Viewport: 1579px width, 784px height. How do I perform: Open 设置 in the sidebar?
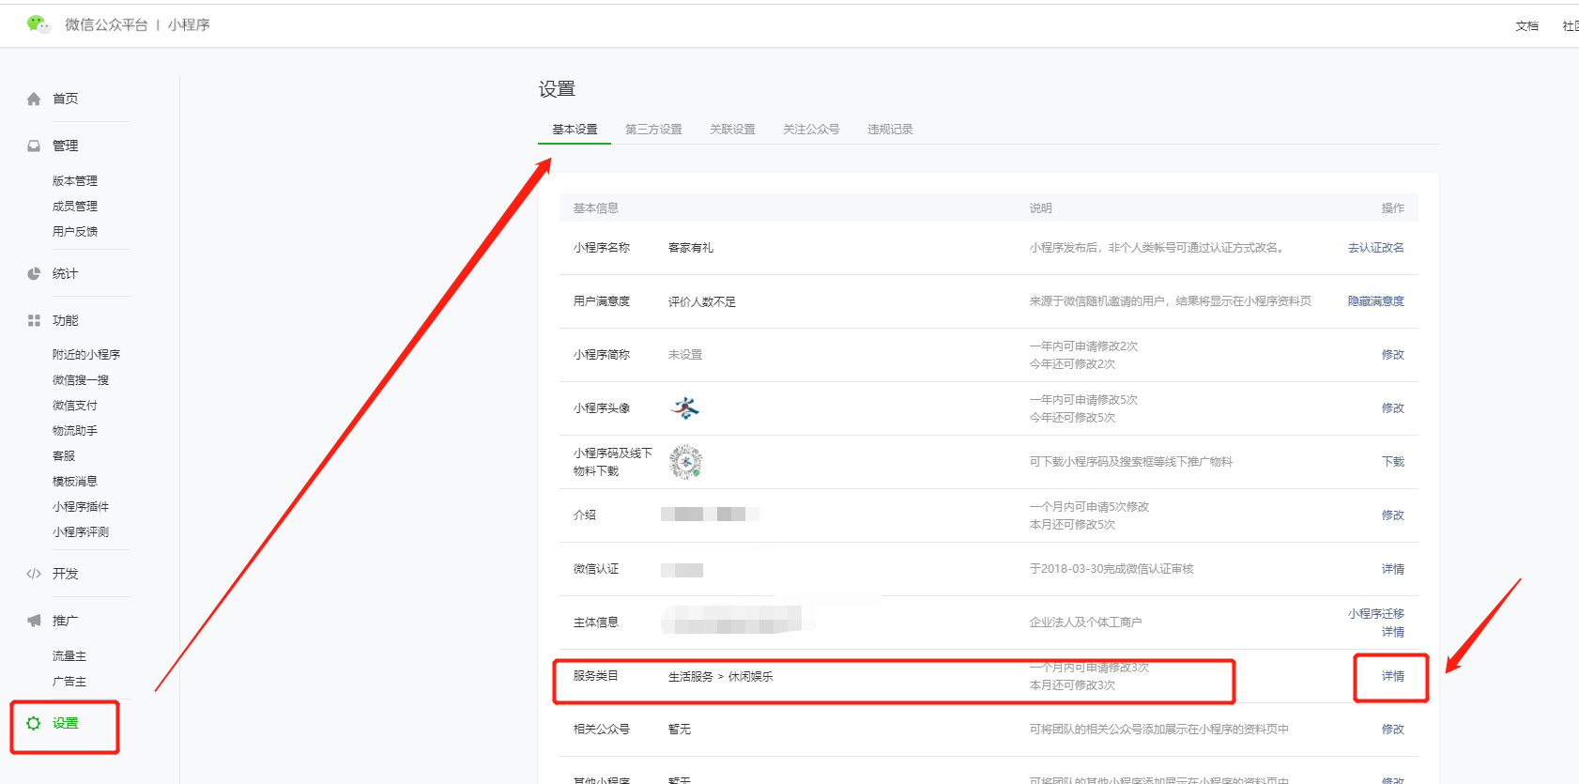(66, 723)
